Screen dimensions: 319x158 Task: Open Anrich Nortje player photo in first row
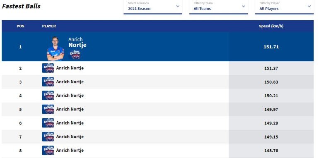click(55, 49)
